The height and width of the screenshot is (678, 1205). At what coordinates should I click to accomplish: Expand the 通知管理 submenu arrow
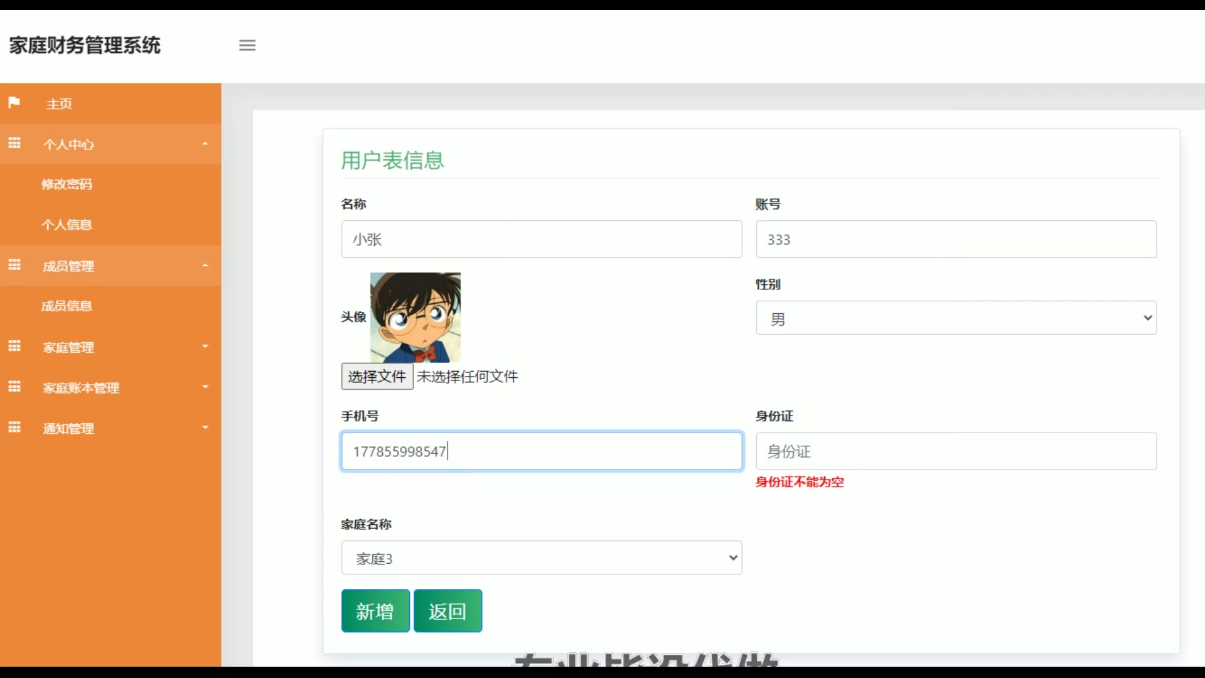(x=205, y=428)
